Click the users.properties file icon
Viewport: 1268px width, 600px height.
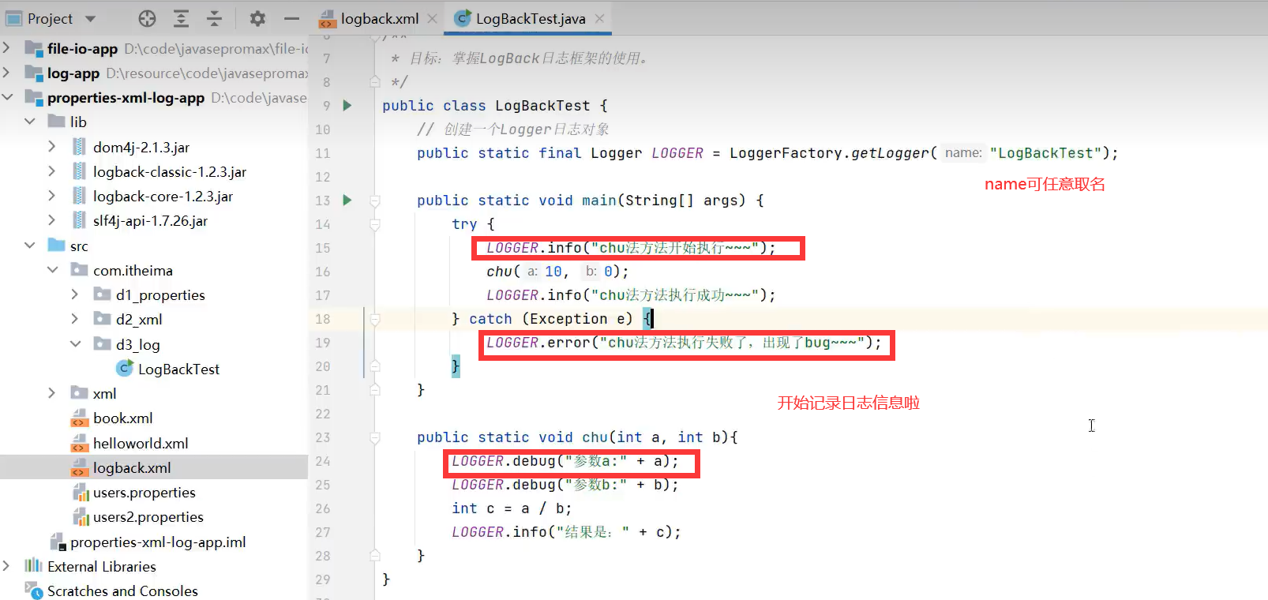[x=80, y=493]
